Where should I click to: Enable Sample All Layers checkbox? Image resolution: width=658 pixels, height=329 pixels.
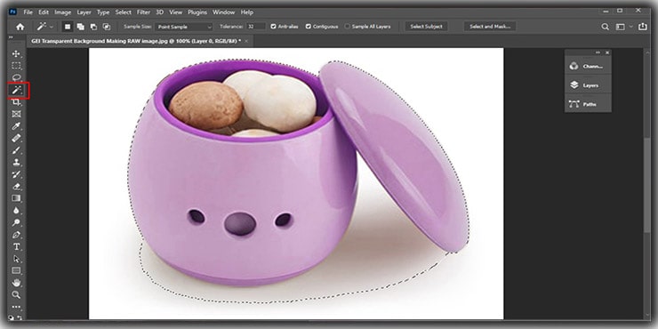[347, 27]
